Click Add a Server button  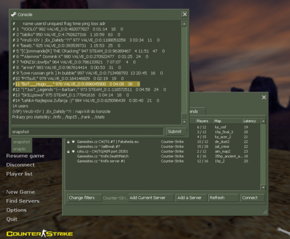[191, 198]
